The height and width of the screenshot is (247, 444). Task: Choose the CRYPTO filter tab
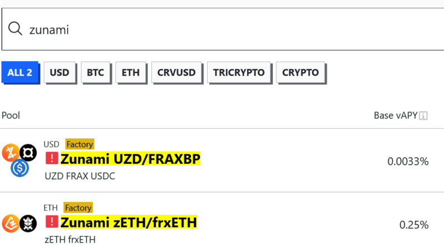[300, 72]
